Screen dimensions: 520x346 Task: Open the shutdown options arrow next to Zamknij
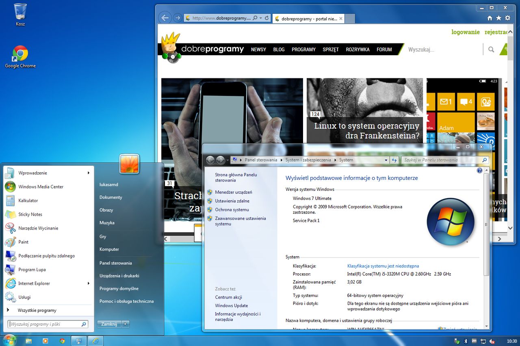(126, 324)
